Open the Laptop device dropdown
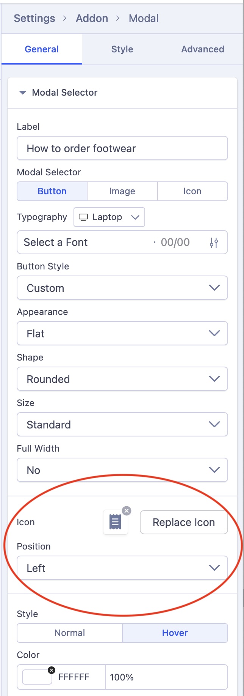The width and height of the screenshot is (244, 696). [109, 217]
